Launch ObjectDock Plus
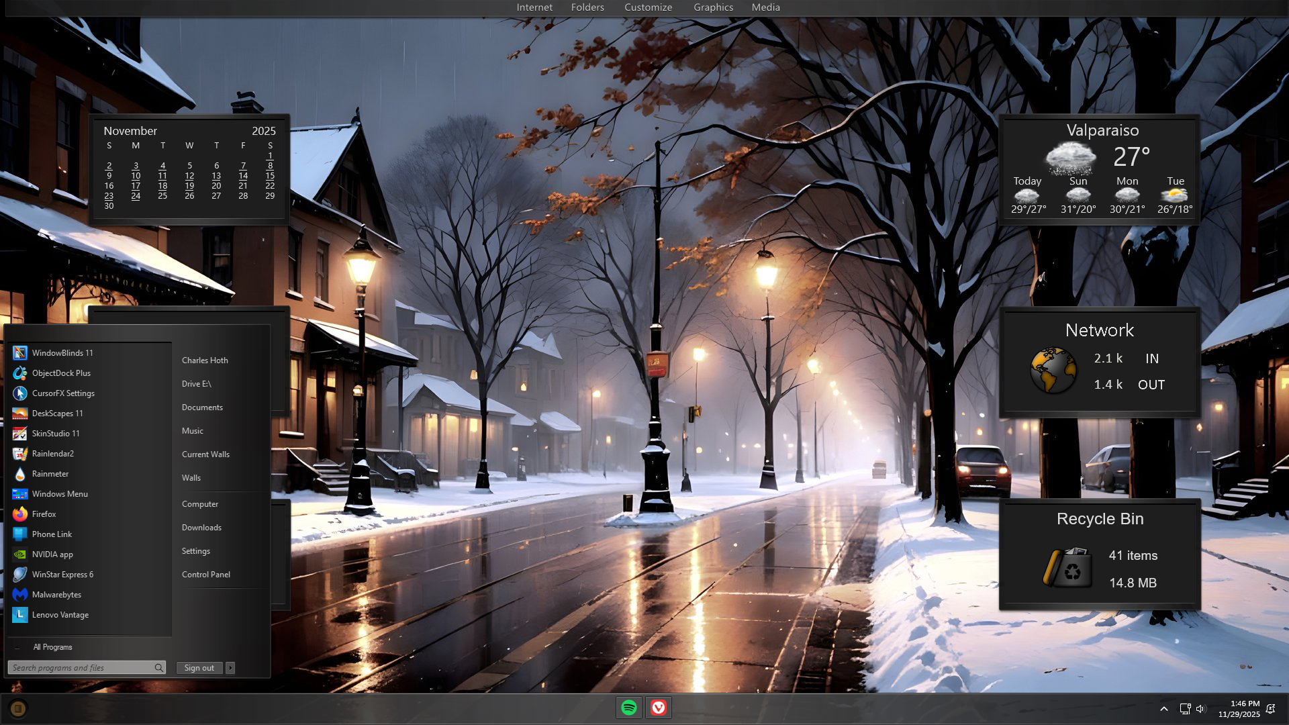 [60, 373]
